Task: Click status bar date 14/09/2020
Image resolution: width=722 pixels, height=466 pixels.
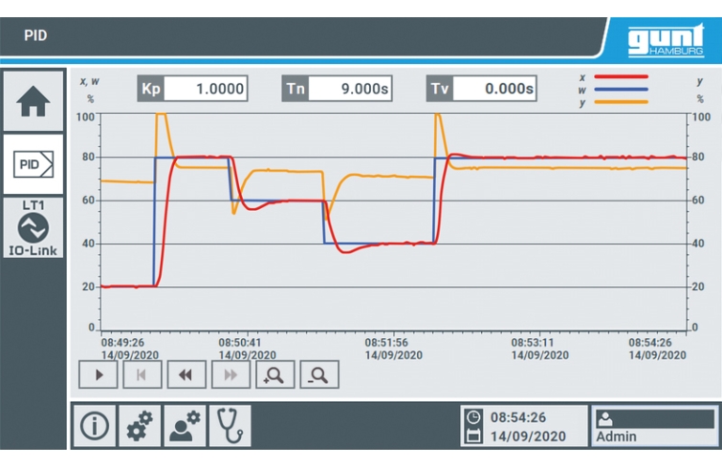Action: pyautogui.click(x=528, y=436)
